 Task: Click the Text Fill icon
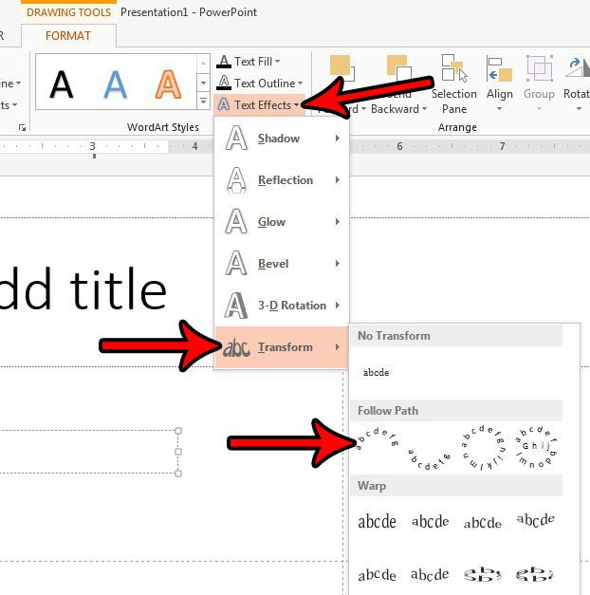[x=224, y=62]
